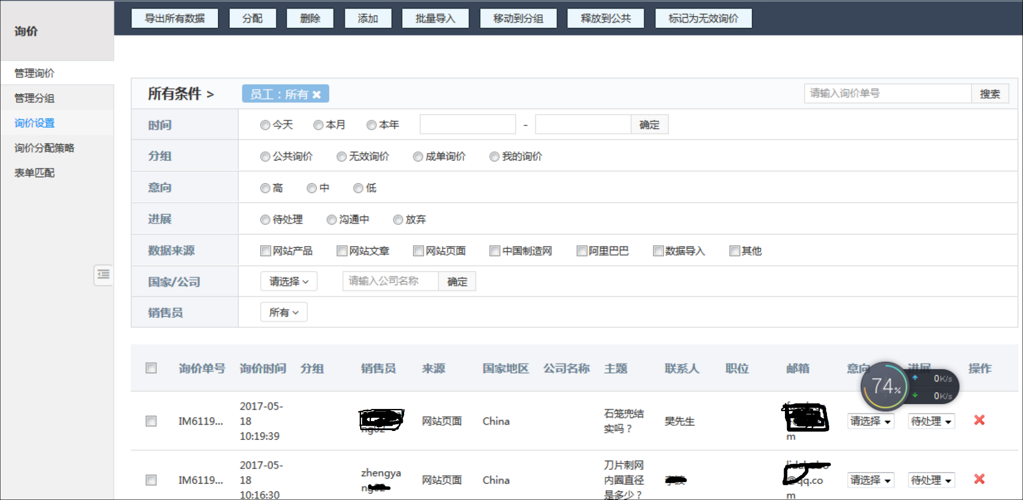This screenshot has height=500, width=1023.
Task: Delete second inquiry row with red X
Action: pos(979,479)
